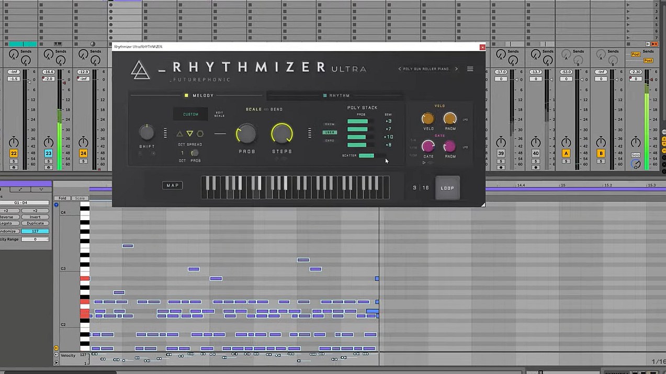Switch to the Rhythm tab
The height and width of the screenshot is (374, 666).
coord(336,96)
